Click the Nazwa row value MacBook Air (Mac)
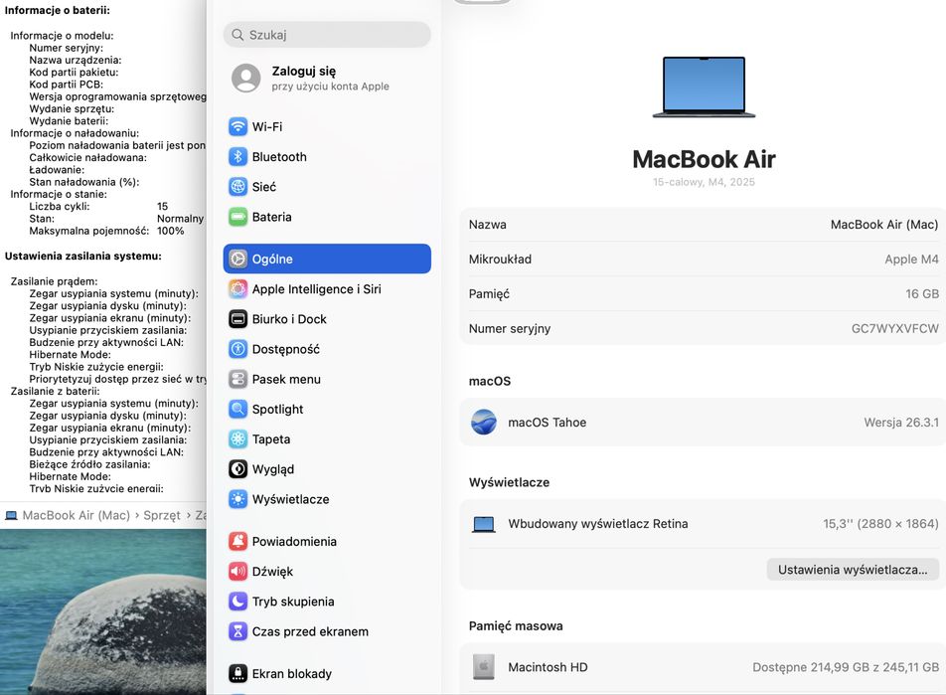This screenshot has height=695, width=946. click(883, 225)
